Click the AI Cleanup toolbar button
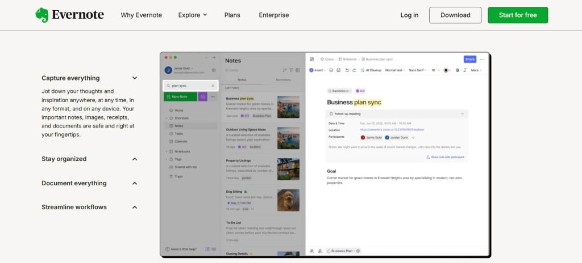582x263 pixels. pos(371,70)
